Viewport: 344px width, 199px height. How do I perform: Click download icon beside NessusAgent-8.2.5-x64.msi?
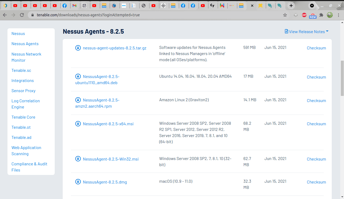tap(78, 124)
